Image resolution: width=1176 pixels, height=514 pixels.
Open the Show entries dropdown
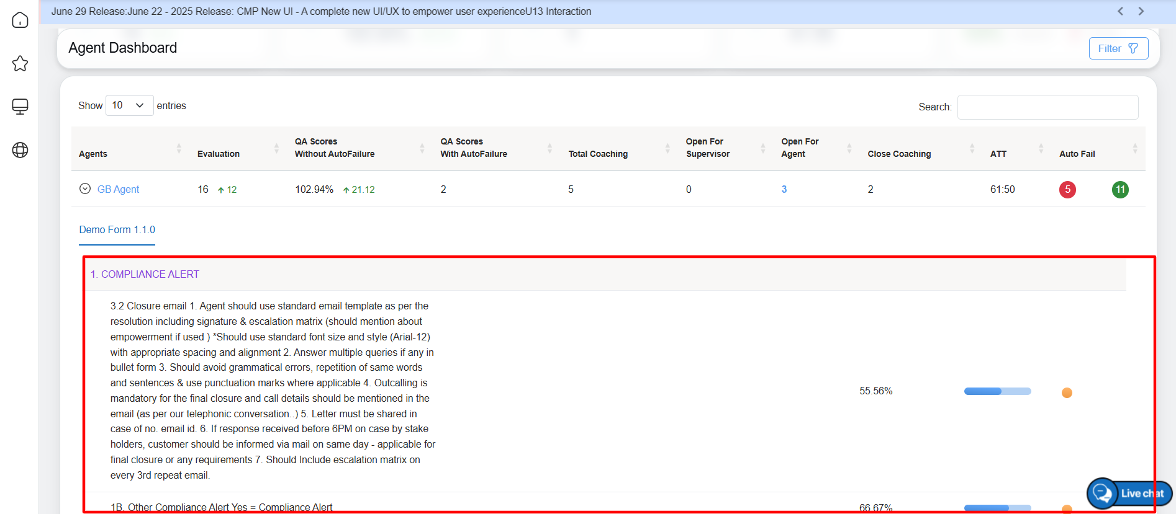129,105
